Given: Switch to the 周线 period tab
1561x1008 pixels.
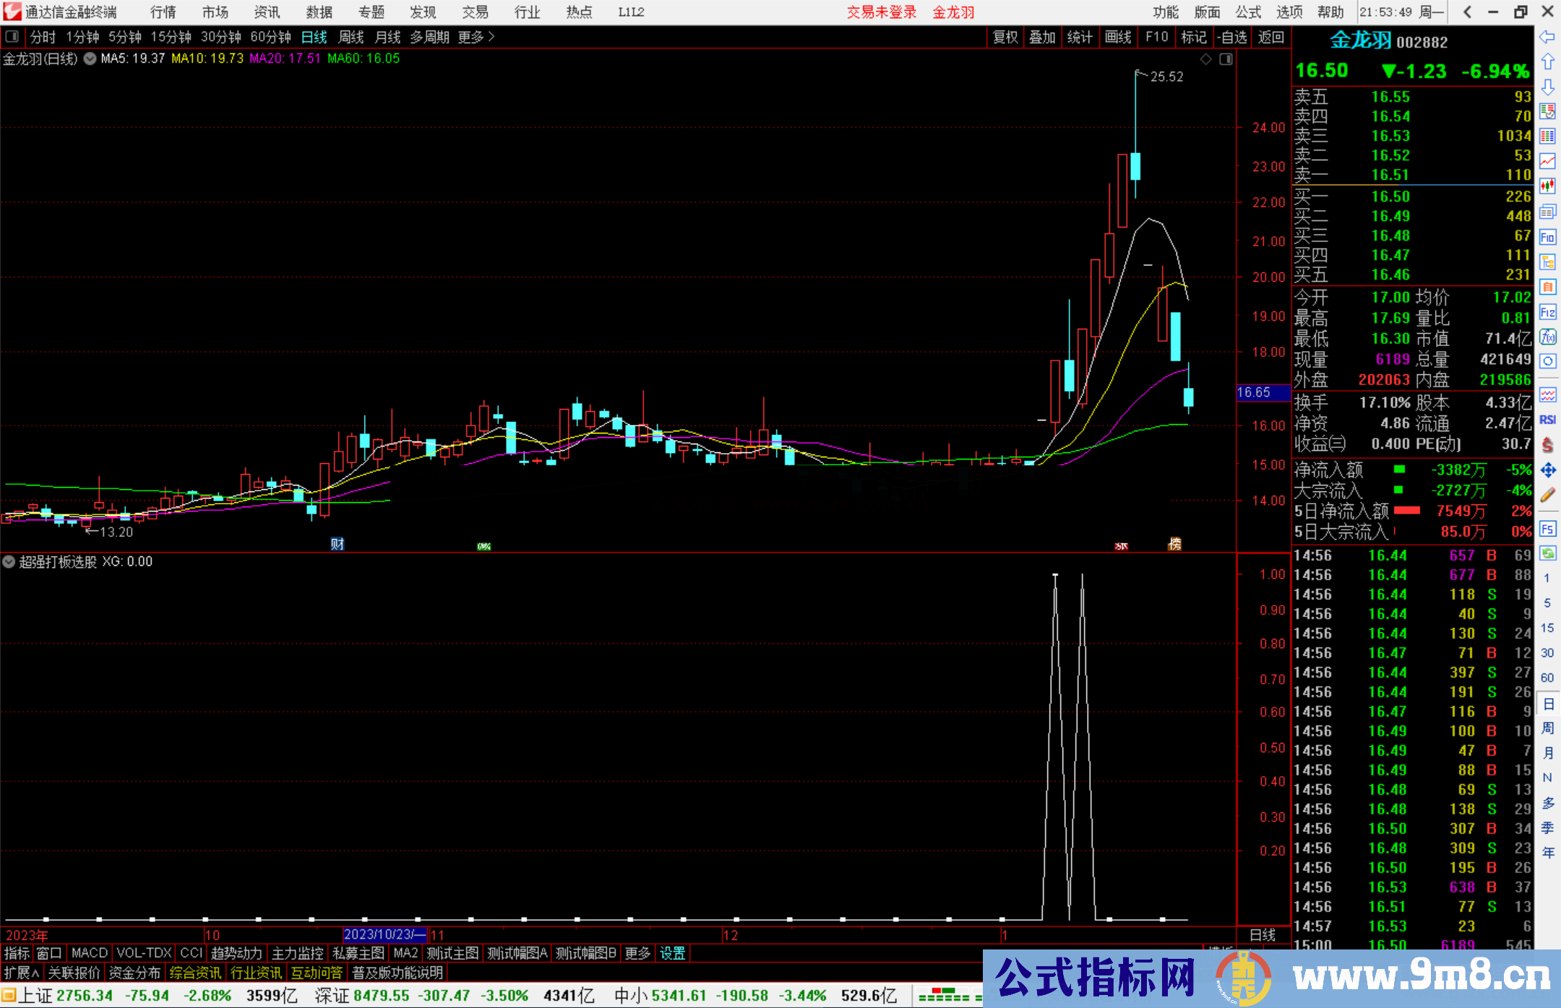Looking at the screenshot, I should [x=351, y=37].
